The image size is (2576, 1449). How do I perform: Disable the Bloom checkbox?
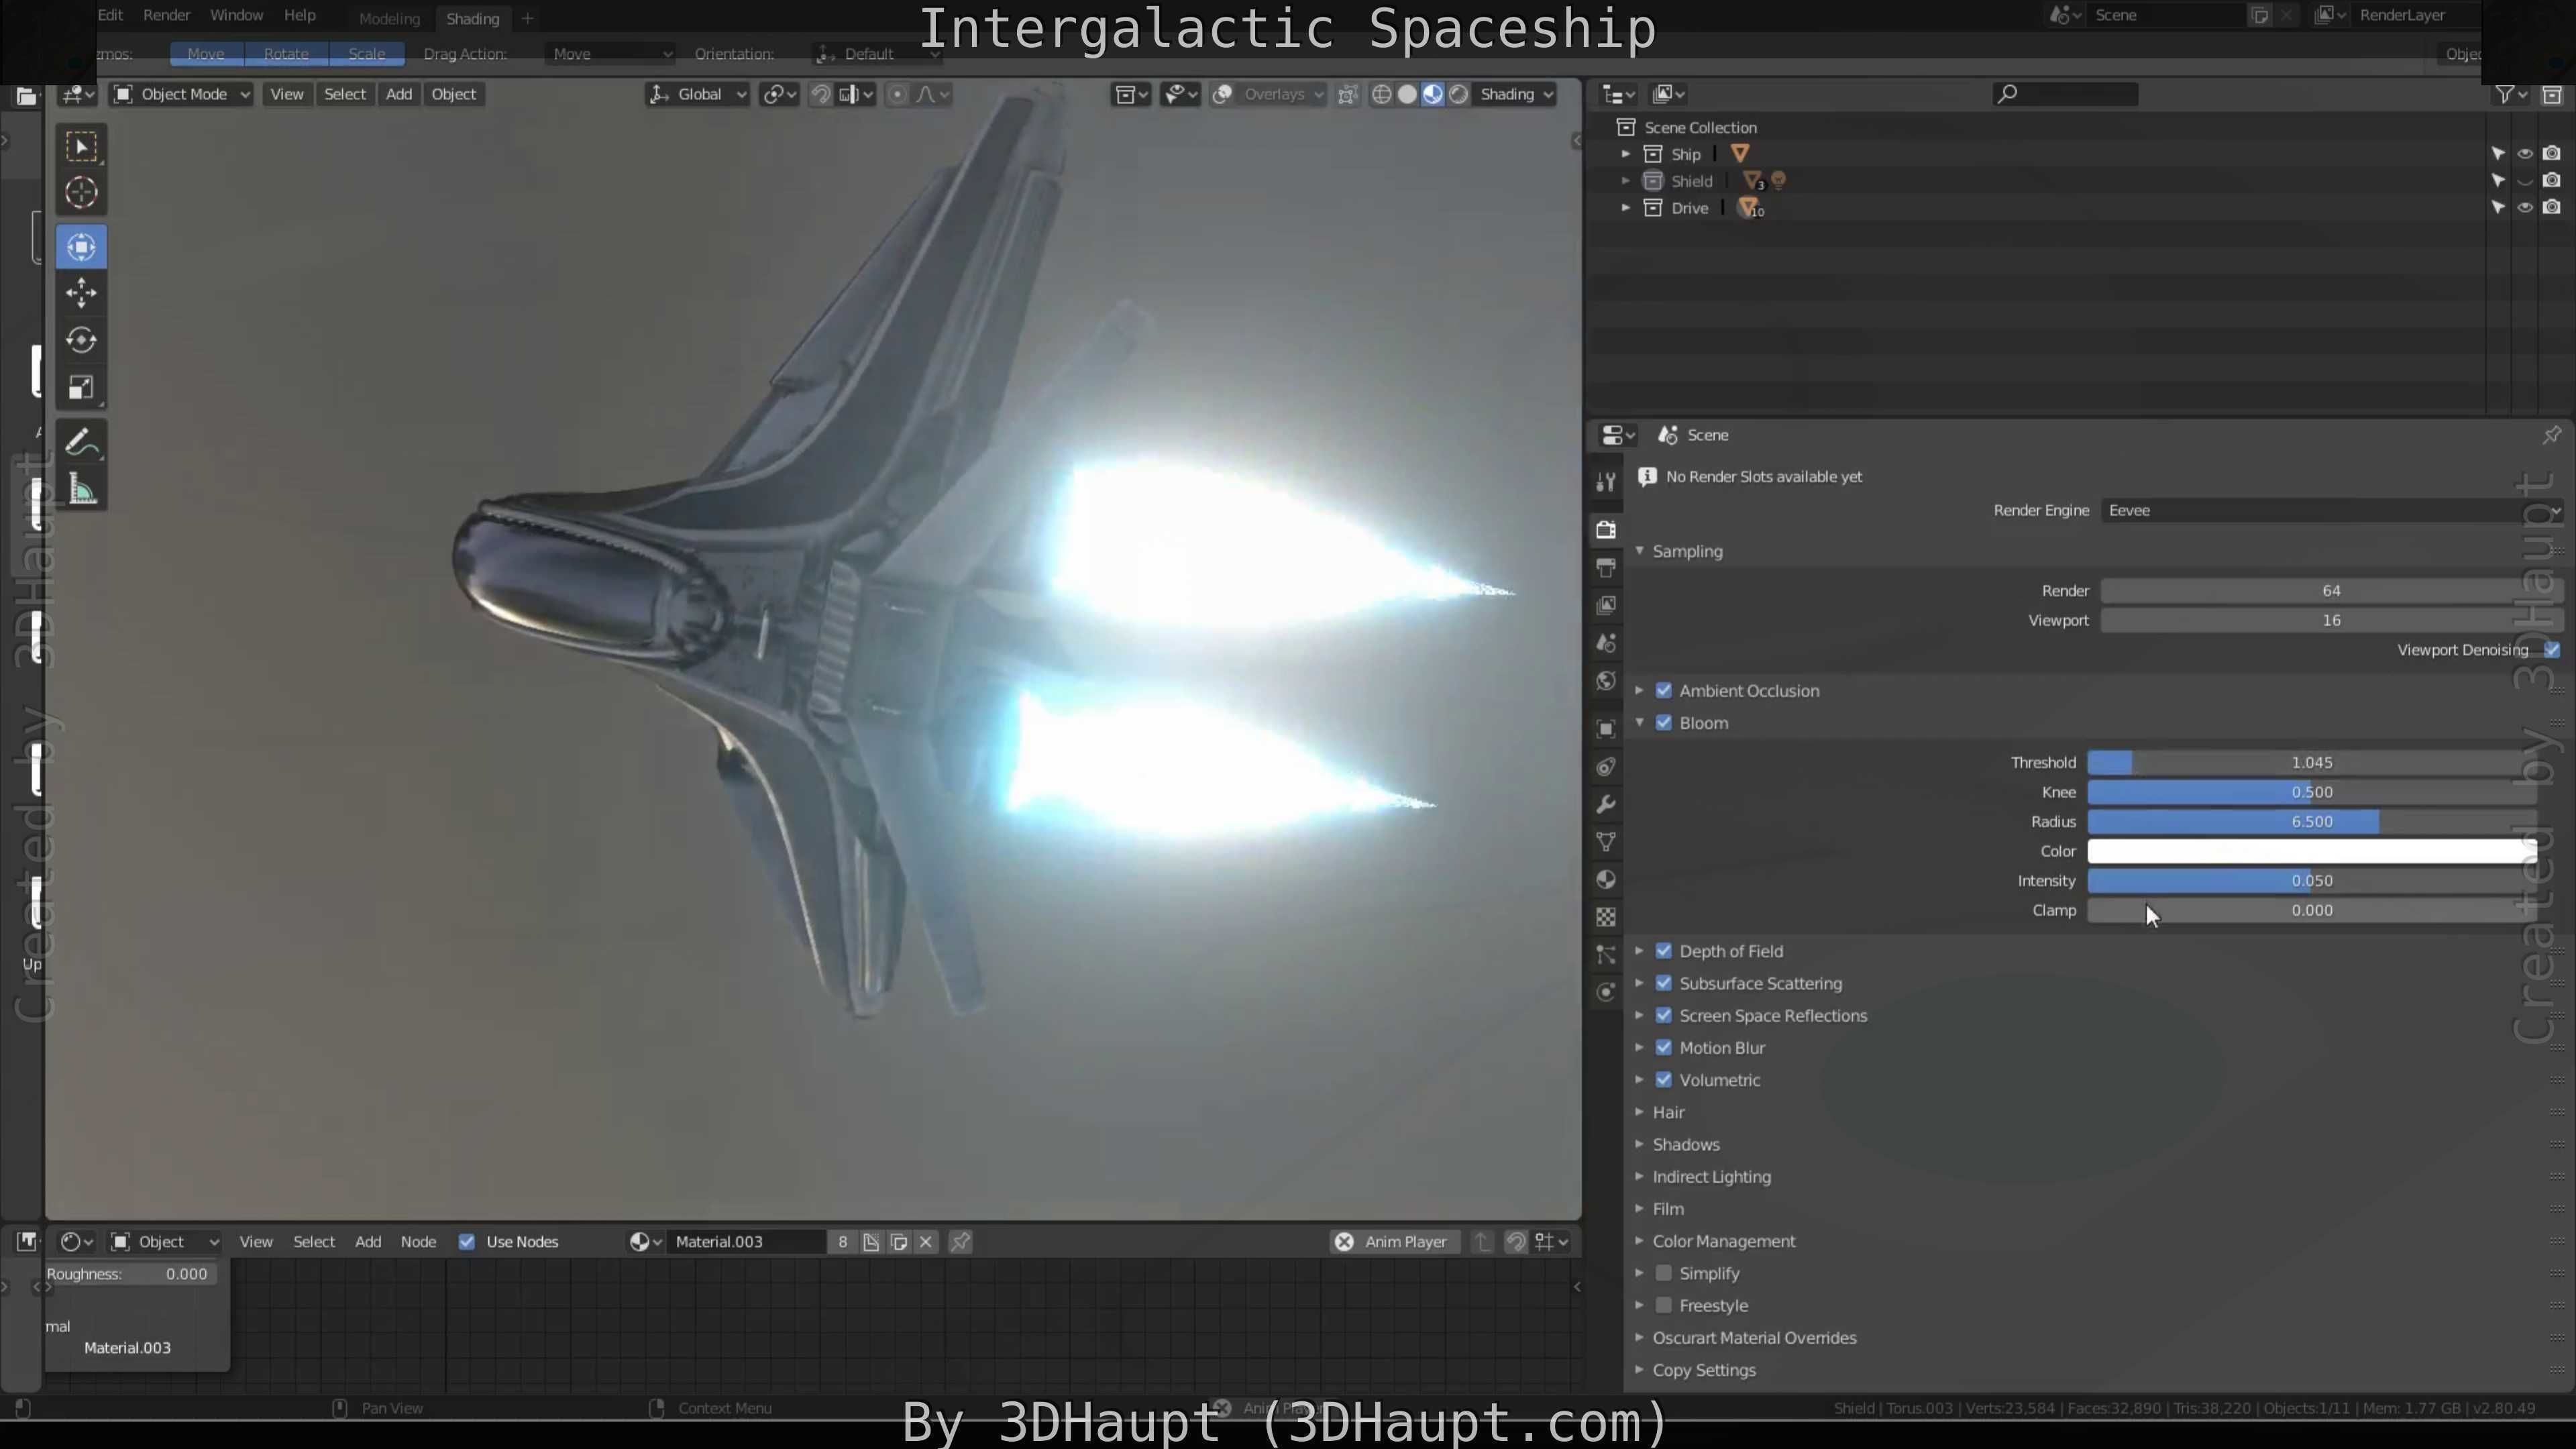coord(1664,723)
